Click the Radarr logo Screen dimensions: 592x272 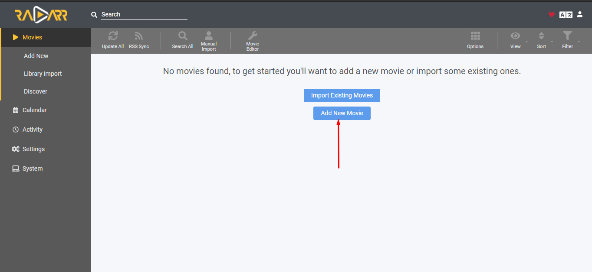click(42, 14)
